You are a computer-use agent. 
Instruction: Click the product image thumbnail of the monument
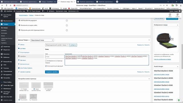pos(166,40)
